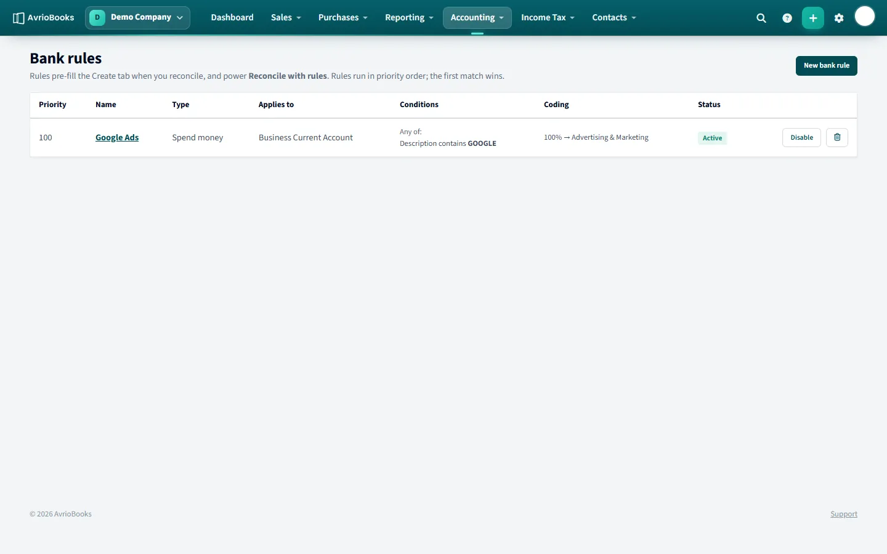Open the user profile avatar
Screen dimensions: 887x554
click(x=865, y=17)
